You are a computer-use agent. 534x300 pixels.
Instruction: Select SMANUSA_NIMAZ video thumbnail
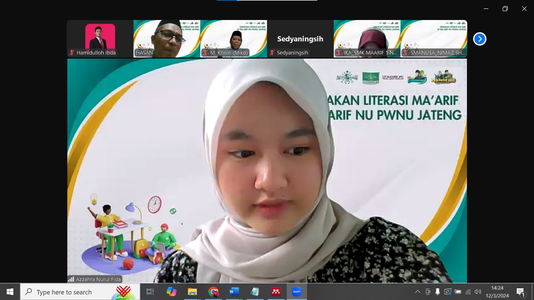coord(434,39)
